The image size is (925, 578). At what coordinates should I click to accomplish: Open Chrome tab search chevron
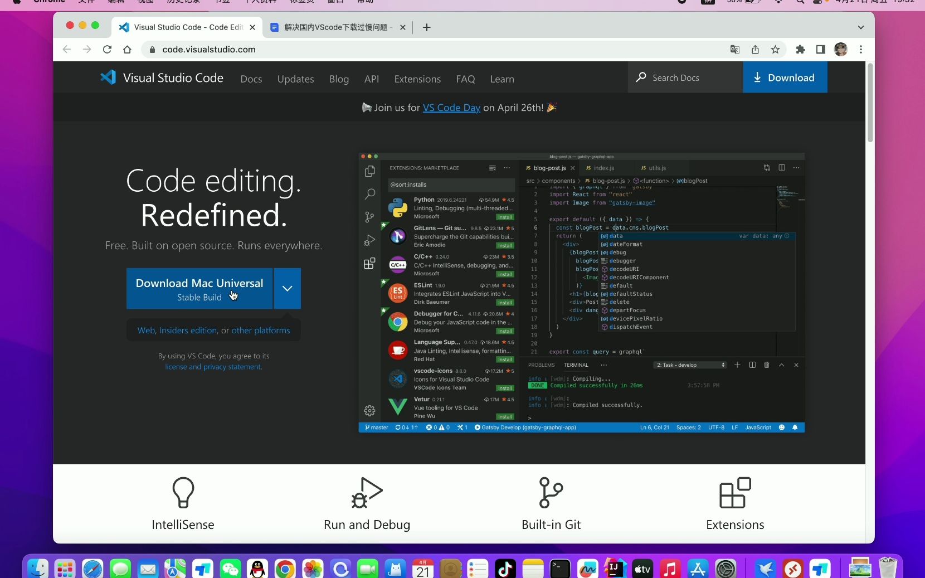pos(861,27)
